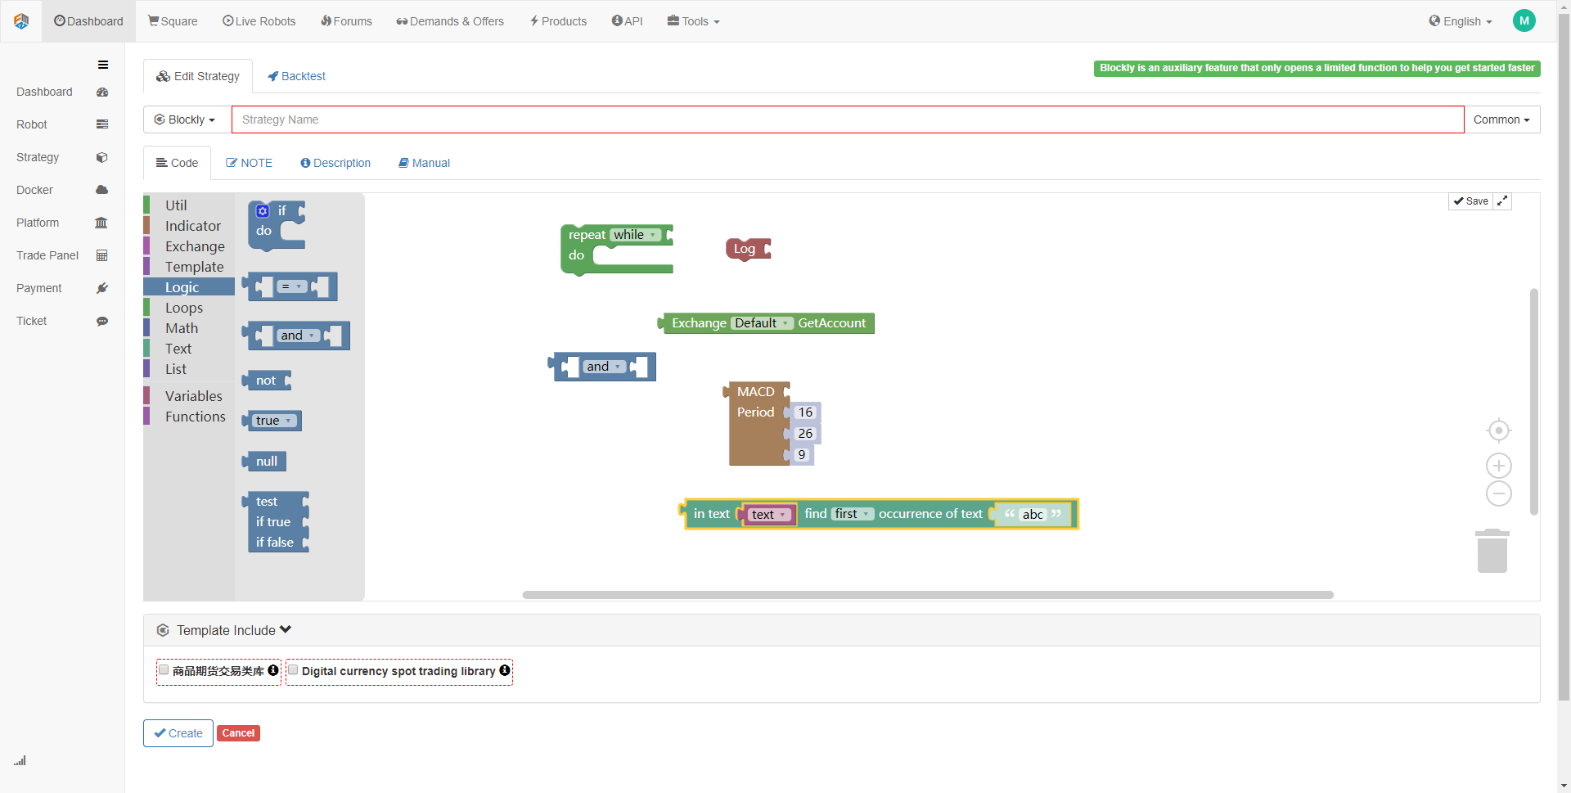
Task: Open the equals operator dropdown in flyout
Action: pyautogui.click(x=292, y=286)
